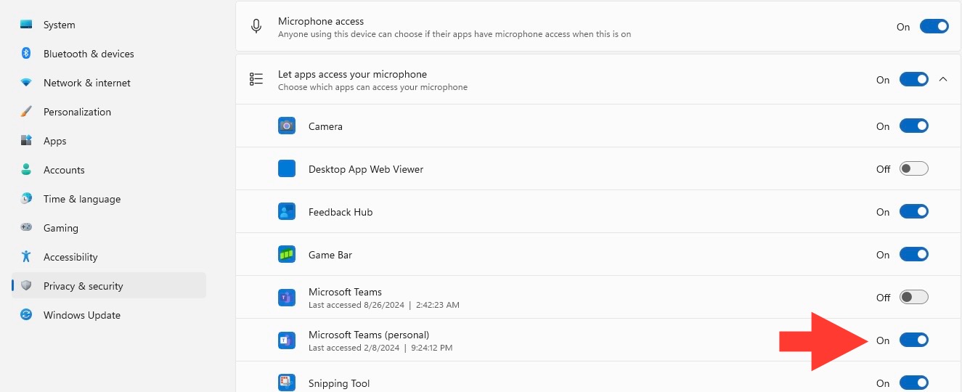
Task: Open Accounts settings
Action: pyautogui.click(x=109, y=170)
